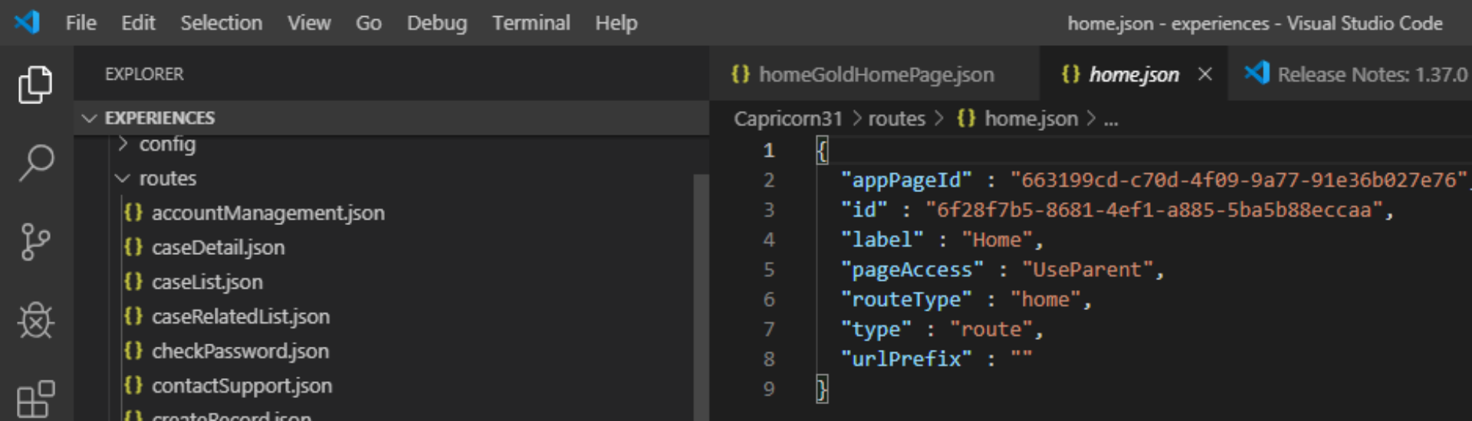Click JSON icon beside contactSupport.json
1472x421 pixels.
coord(133,384)
